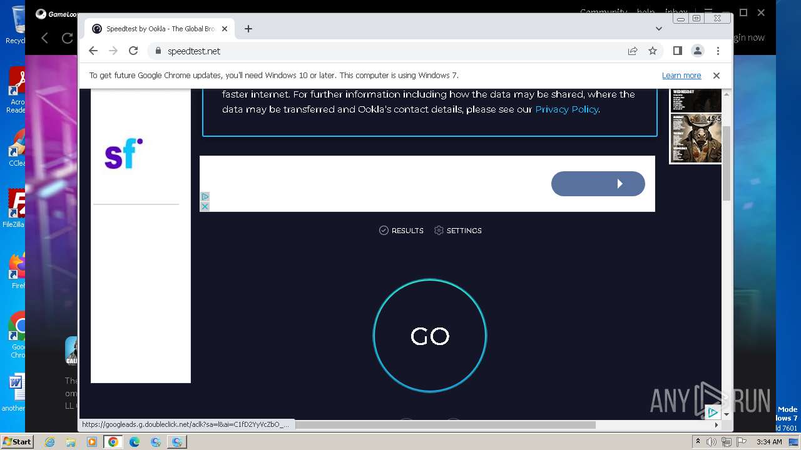Open Microsoft Edge from taskbar
The width and height of the screenshot is (801, 450).
click(x=135, y=442)
